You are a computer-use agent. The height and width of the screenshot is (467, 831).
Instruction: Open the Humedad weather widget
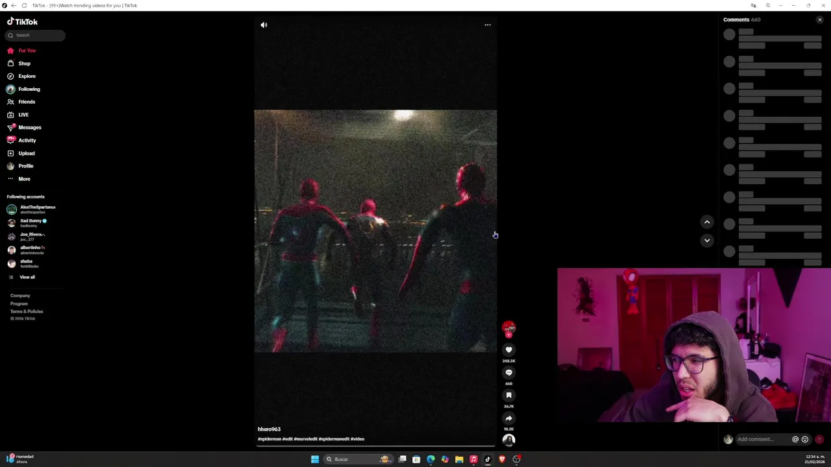(x=19, y=459)
